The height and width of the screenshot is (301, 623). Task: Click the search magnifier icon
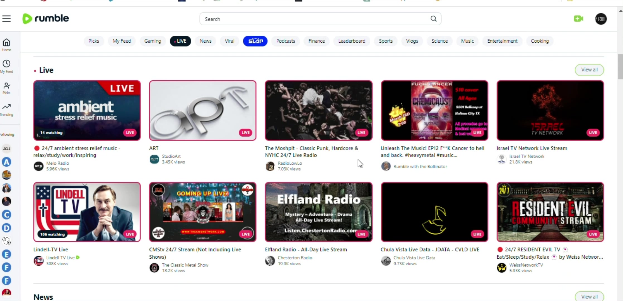pyautogui.click(x=433, y=19)
